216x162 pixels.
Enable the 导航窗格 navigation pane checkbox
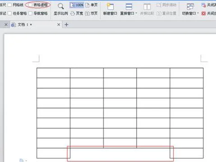[30, 13]
